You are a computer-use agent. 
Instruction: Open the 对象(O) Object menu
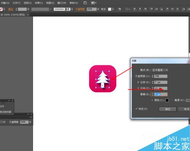5,3
